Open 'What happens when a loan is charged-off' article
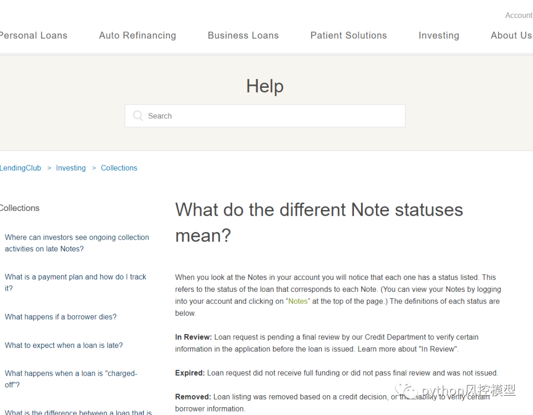Viewport: 533px width, 415px height. point(71,379)
